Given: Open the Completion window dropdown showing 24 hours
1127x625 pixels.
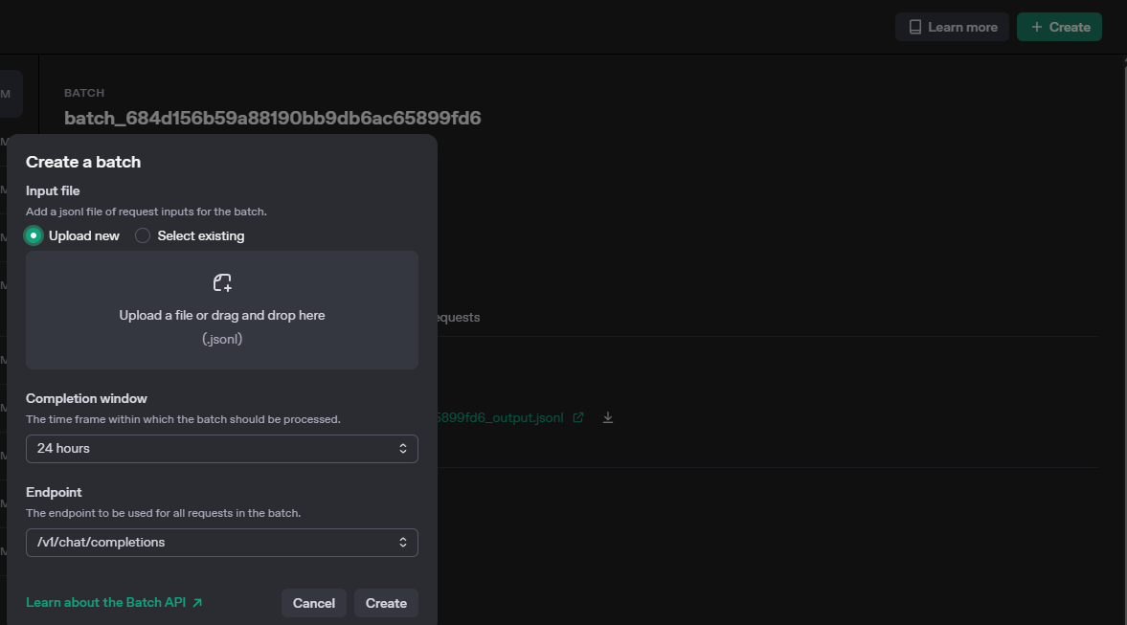Looking at the screenshot, I should pyautogui.click(x=222, y=448).
